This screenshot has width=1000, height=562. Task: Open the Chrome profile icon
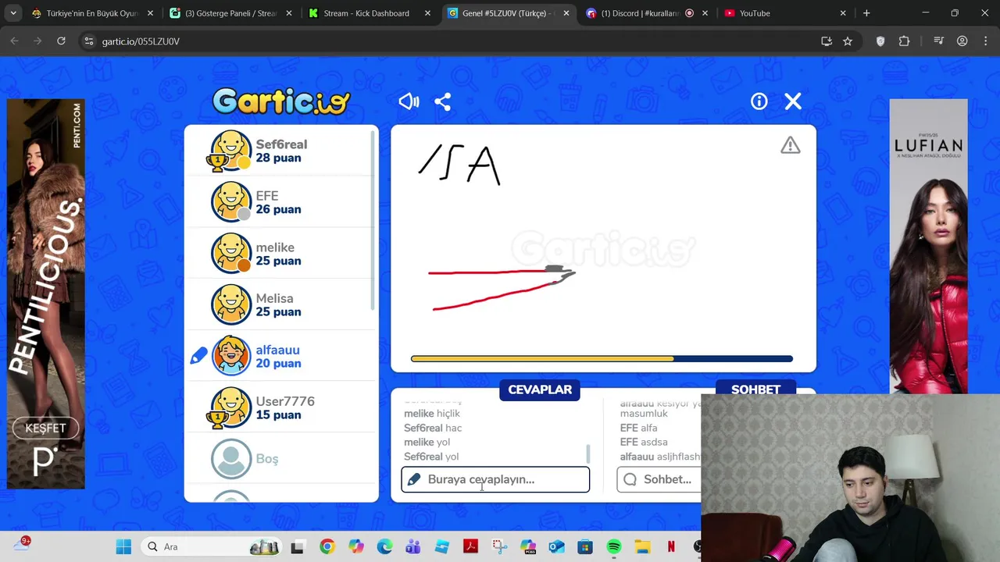962,41
